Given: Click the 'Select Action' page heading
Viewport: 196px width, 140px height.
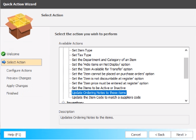Looking at the screenshot, I should (x=52, y=15).
